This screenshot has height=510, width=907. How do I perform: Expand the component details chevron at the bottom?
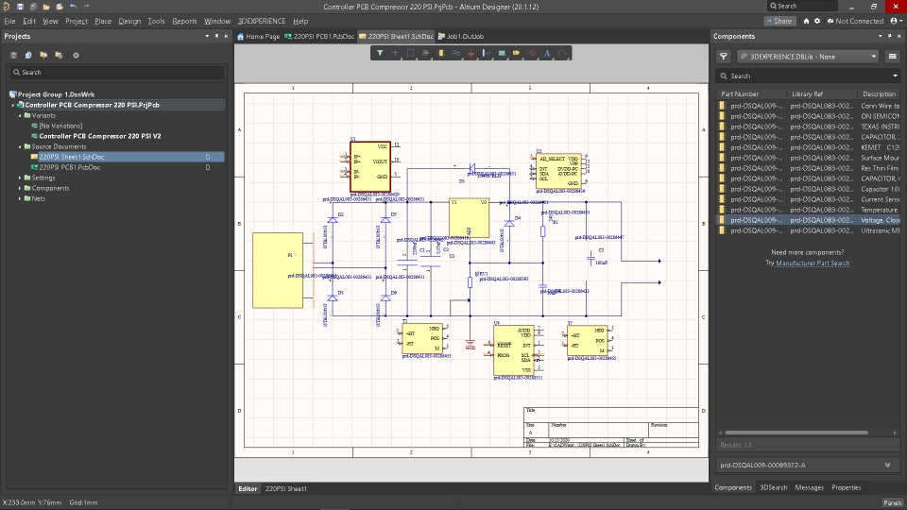(x=888, y=465)
